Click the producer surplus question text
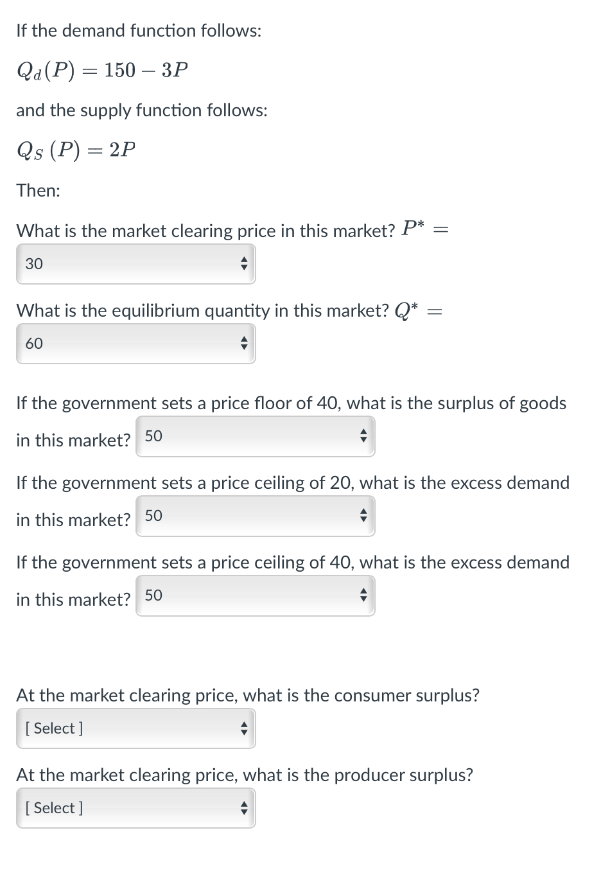 pos(244,775)
